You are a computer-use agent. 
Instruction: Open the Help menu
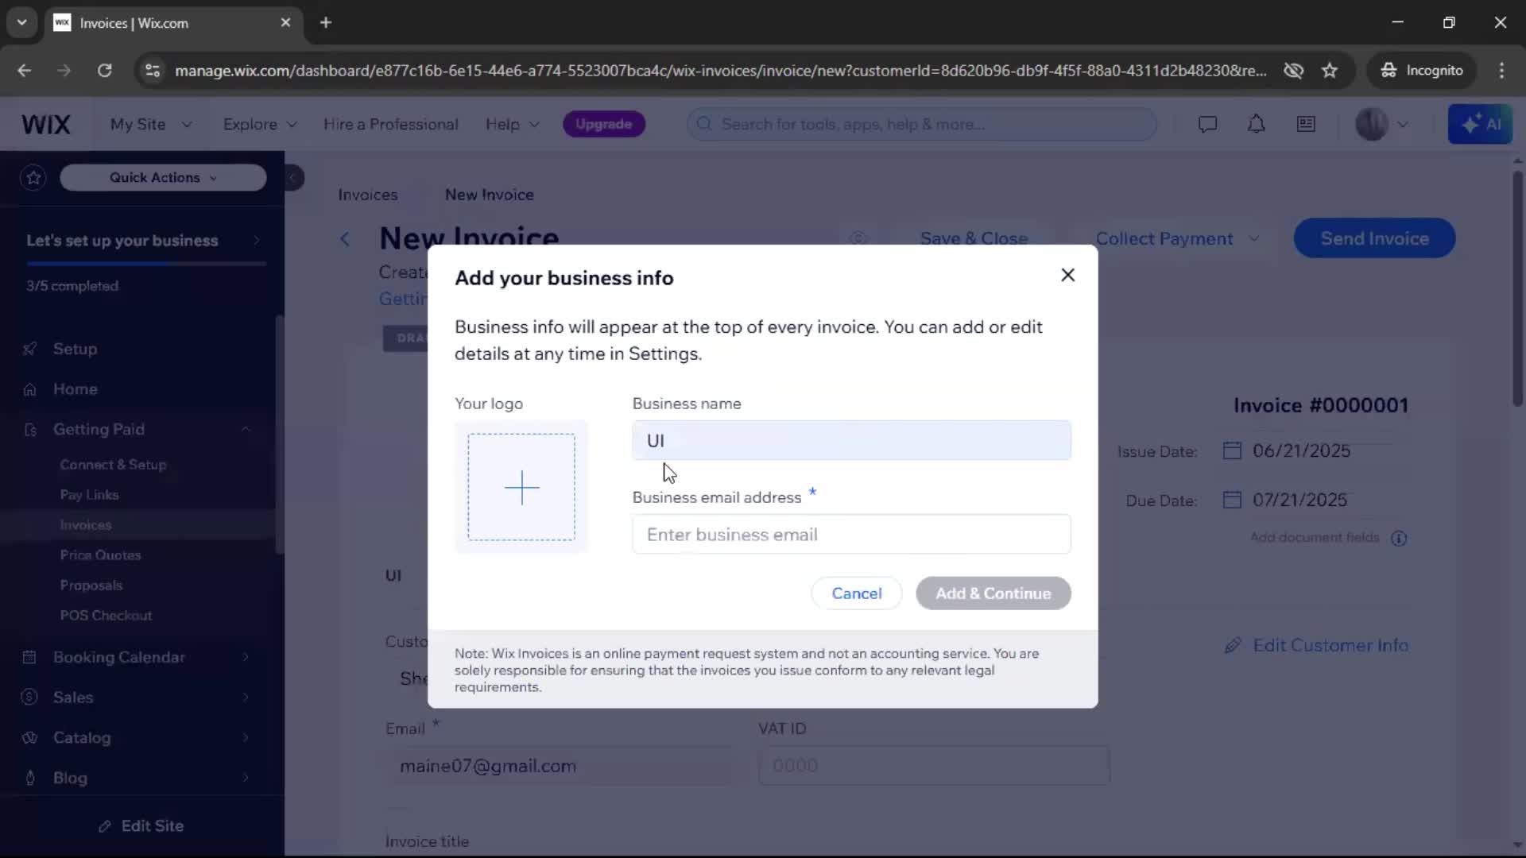coord(513,125)
